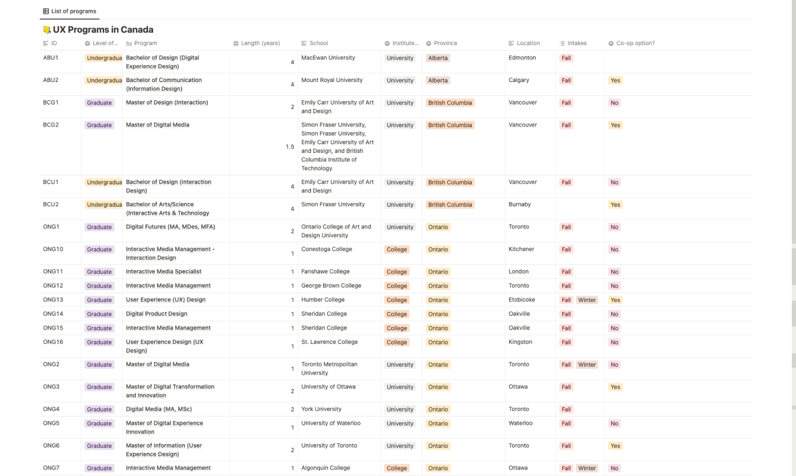Screen dimensions: 796x476
Task: Open Master of Information (User Experience Design) page
Action: point(164,450)
